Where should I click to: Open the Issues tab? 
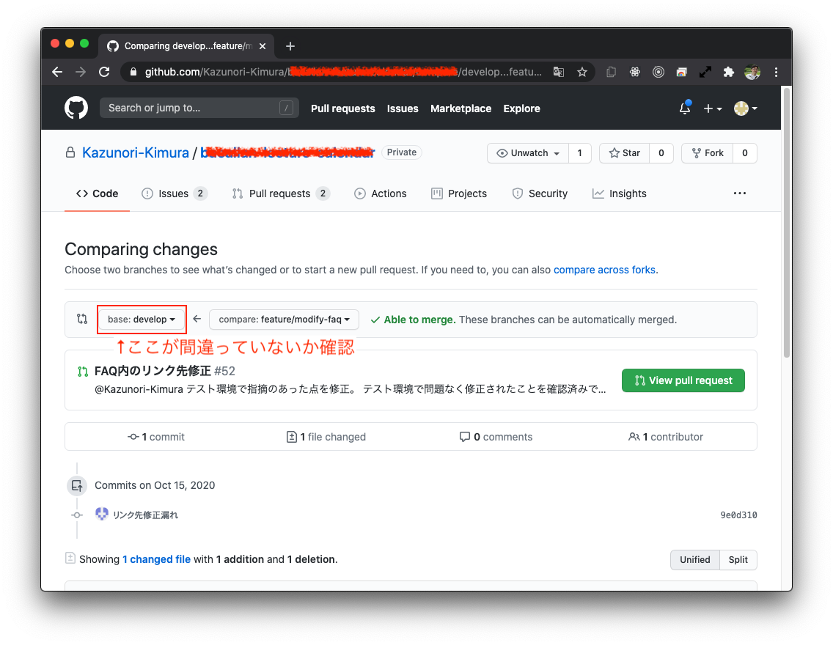pos(174,193)
